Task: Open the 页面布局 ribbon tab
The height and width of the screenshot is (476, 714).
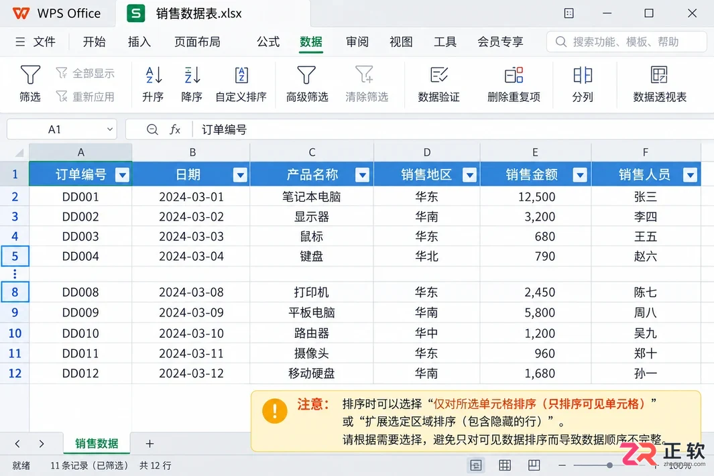Action: point(197,42)
